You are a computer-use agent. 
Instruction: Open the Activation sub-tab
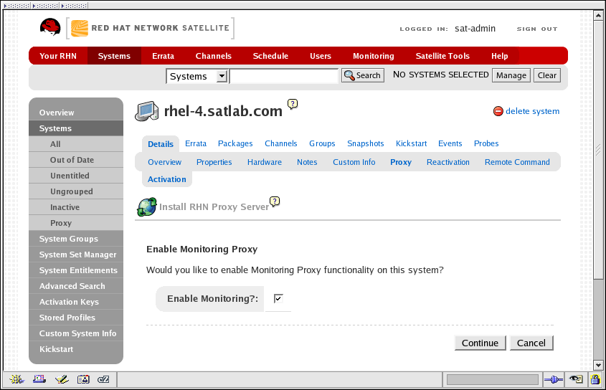tap(167, 179)
